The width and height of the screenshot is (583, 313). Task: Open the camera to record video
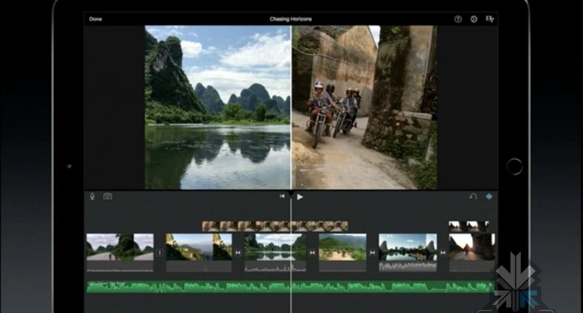108,197
